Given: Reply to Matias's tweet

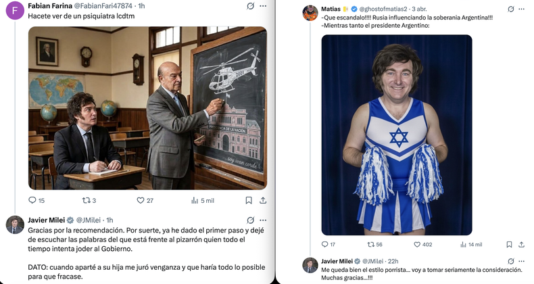Looking at the screenshot, I should (x=325, y=244).
